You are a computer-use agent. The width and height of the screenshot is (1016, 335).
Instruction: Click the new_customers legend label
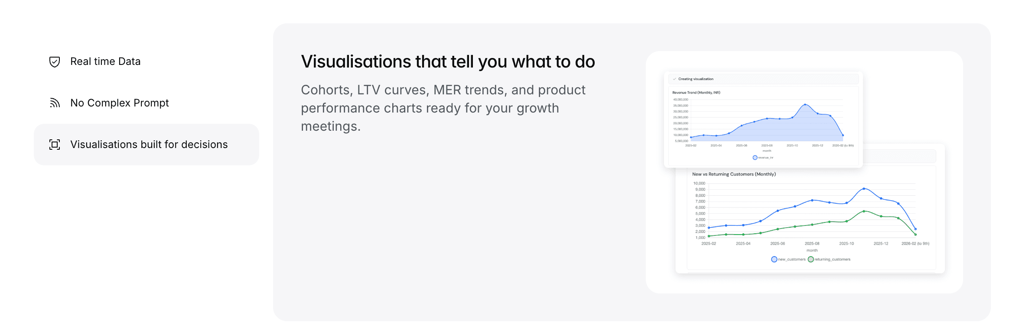[791, 259]
